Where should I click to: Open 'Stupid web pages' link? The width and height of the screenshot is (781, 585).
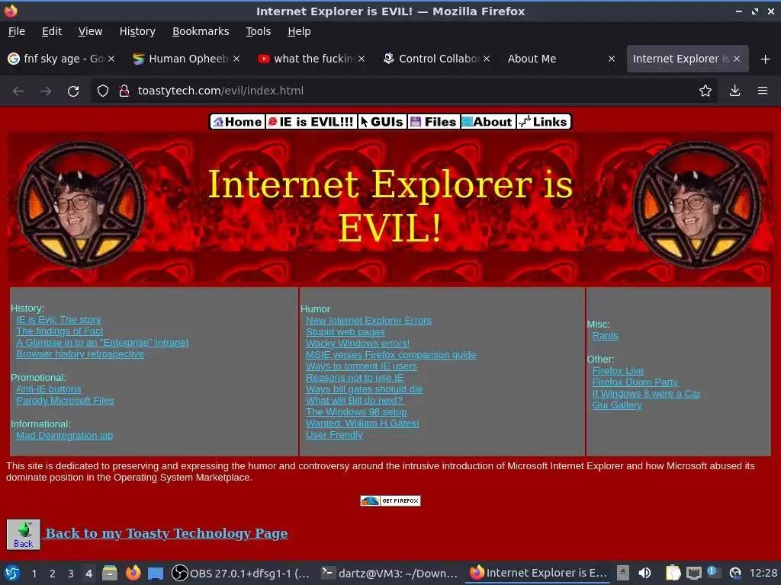pos(346,332)
